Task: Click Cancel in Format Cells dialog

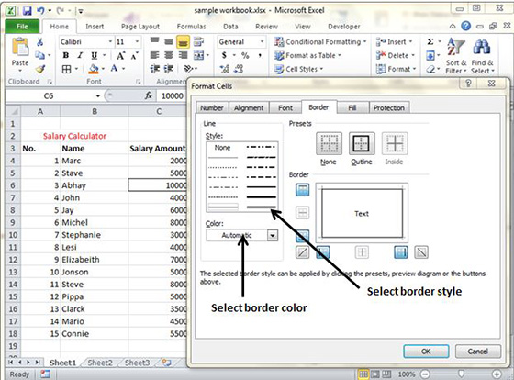Action: tap(478, 352)
